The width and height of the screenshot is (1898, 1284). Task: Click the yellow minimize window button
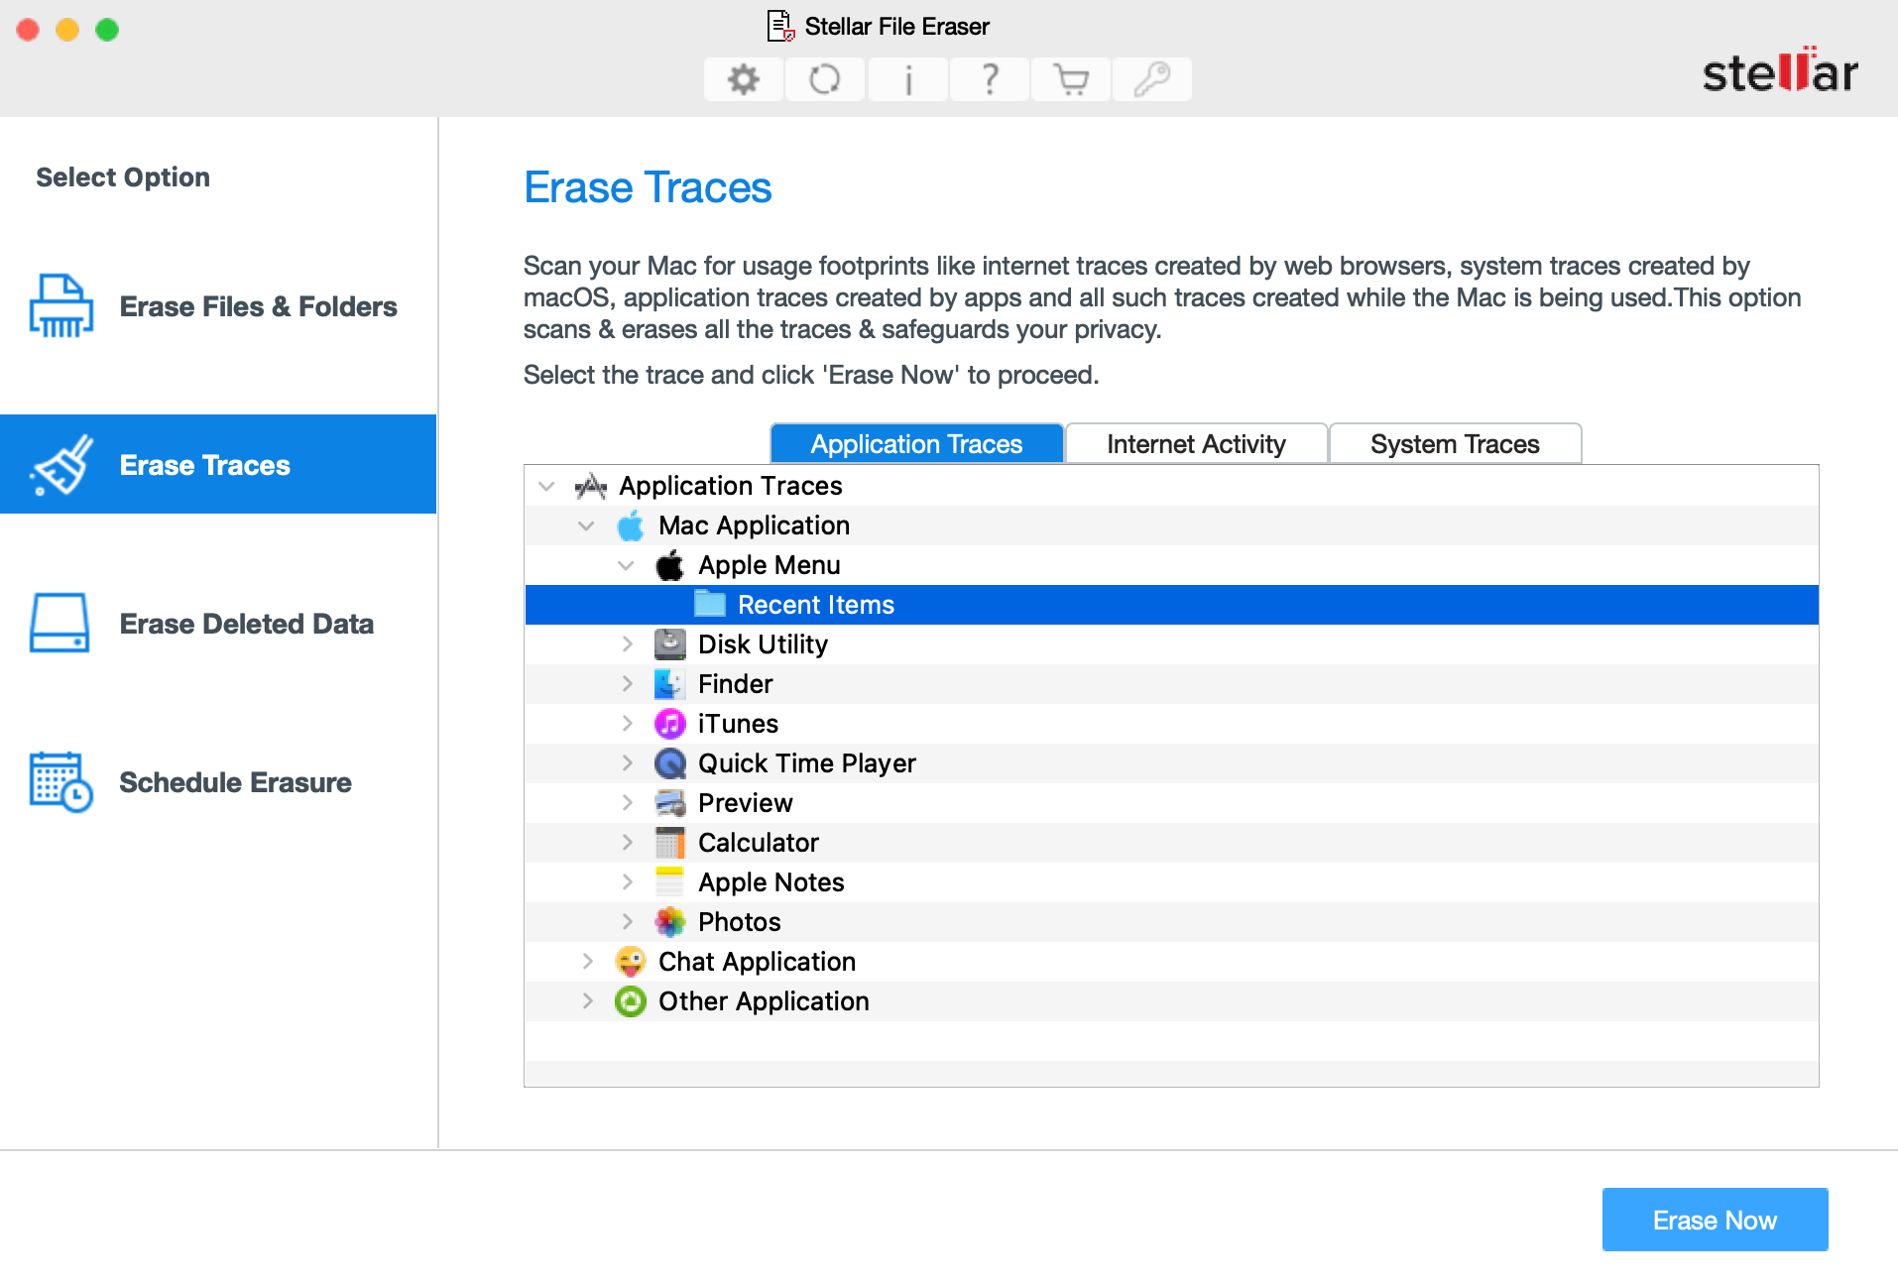tap(67, 30)
